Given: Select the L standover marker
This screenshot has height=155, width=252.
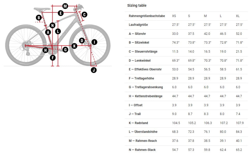Looking at the screenshot, I should (58, 31).
